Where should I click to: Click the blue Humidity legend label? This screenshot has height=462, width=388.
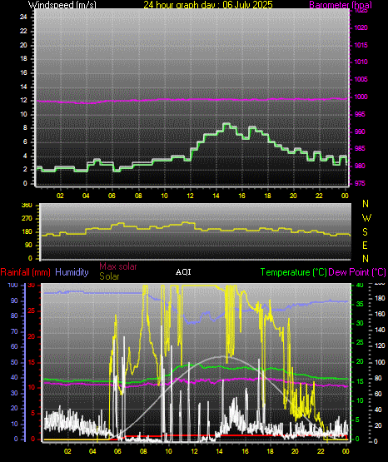coord(72,272)
